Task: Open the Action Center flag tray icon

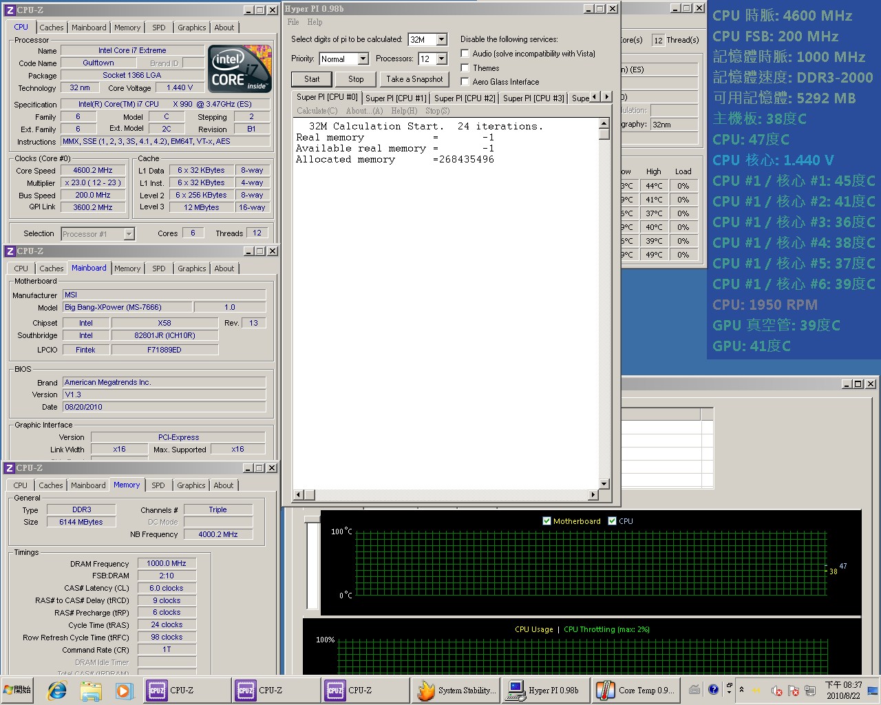Action: pyautogui.click(x=793, y=691)
